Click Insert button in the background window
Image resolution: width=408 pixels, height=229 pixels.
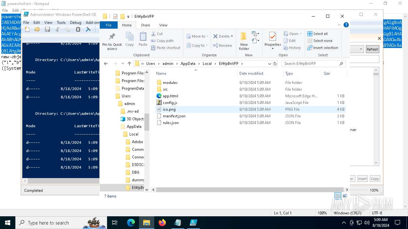[362, 179]
